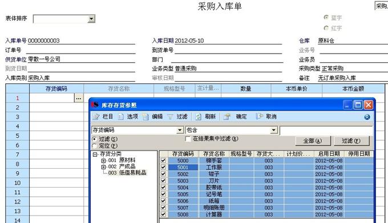The image size is (388, 223).
Task: Click the 全部(A) button
Action: [x=313, y=141]
